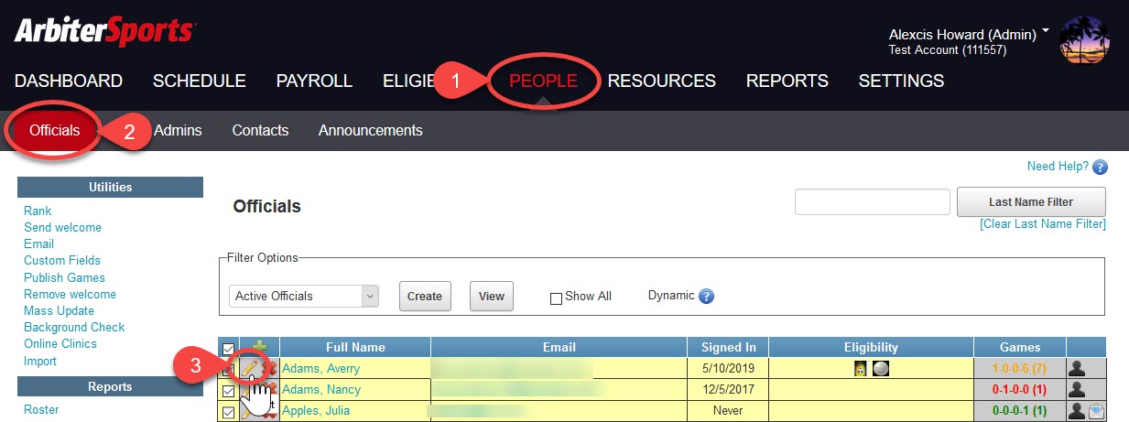Image resolution: width=1129 pixels, height=422 pixels.
Task: Open the Email utility link
Action: [x=38, y=243]
